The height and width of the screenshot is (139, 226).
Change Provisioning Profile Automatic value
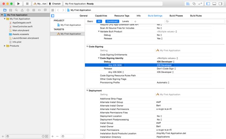coord(163,82)
